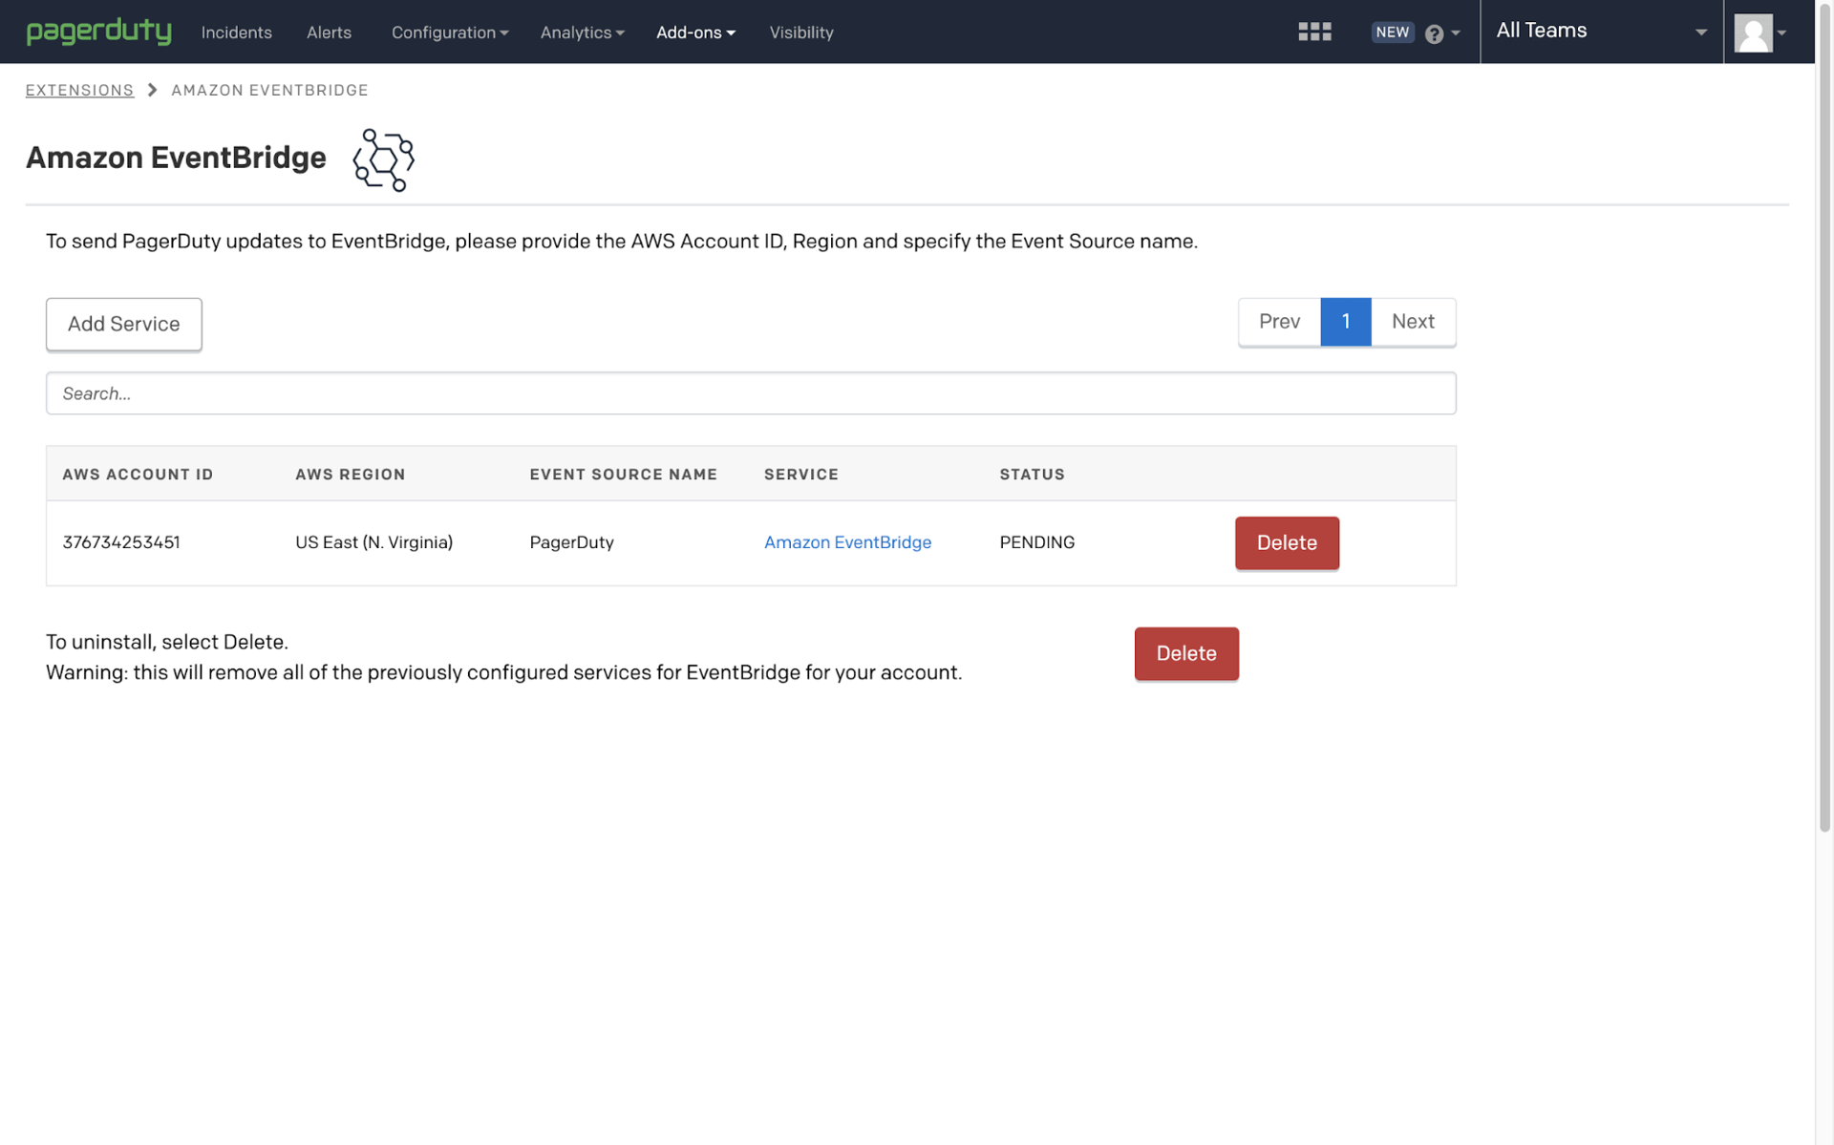Open the Amazon EventBridge service link
This screenshot has height=1145, width=1834.
tap(847, 542)
